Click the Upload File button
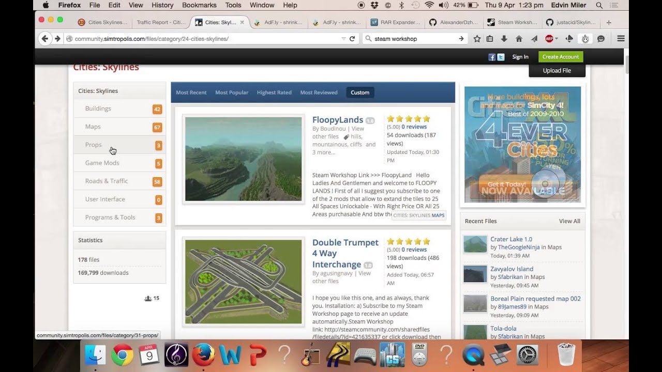662x372 pixels. [557, 70]
